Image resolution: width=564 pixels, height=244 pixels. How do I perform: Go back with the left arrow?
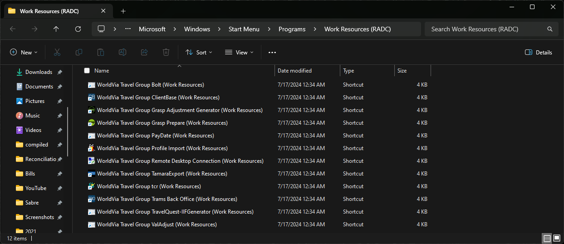point(13,29)
